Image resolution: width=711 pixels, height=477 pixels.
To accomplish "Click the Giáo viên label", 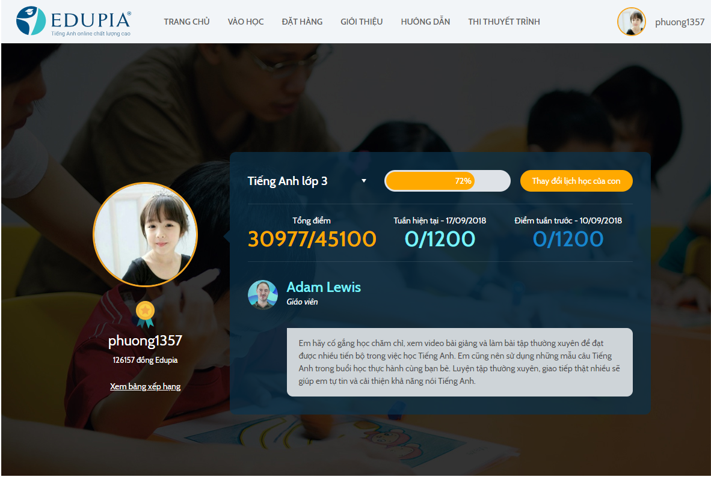I will click(x=302, y=302).
